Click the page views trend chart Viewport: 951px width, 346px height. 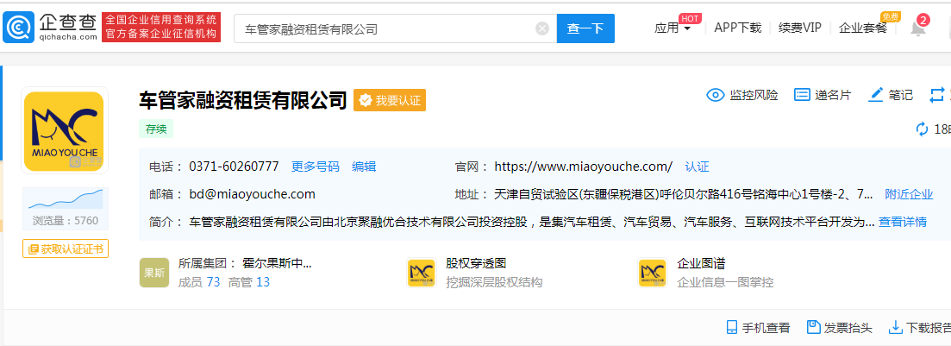[66, 199]
